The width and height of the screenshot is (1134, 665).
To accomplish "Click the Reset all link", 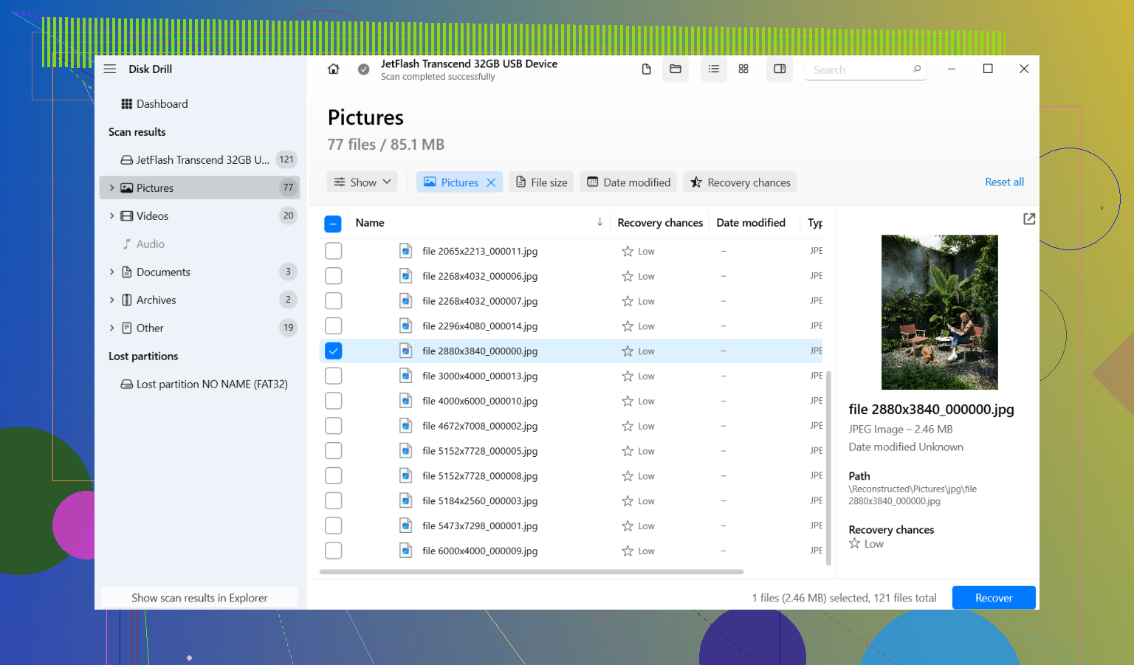I will (x=1004, y=182).
